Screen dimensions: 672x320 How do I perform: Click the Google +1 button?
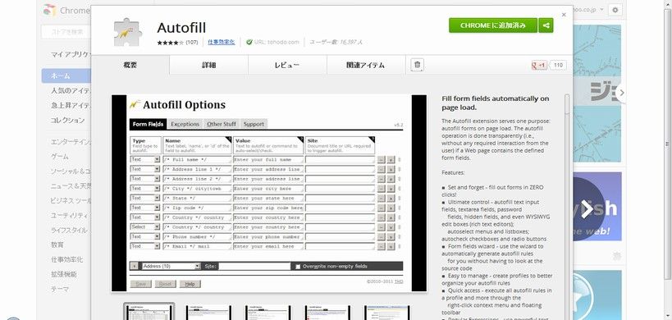[539, 66]
